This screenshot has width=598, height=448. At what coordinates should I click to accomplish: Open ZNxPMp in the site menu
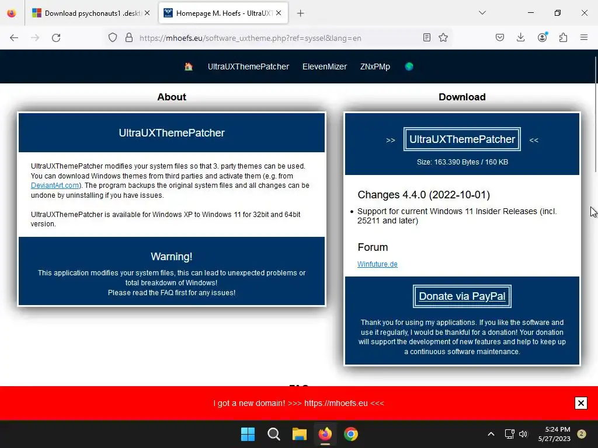click(x=375, y=66)
